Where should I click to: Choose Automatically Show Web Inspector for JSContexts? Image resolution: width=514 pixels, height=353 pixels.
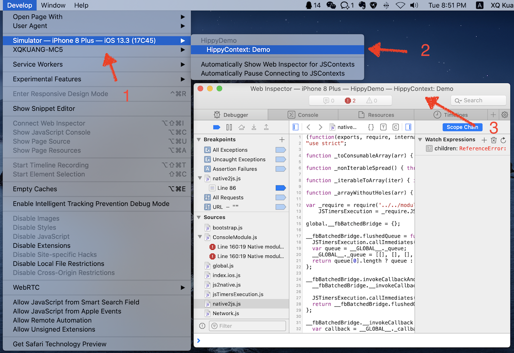pos(277,64)
